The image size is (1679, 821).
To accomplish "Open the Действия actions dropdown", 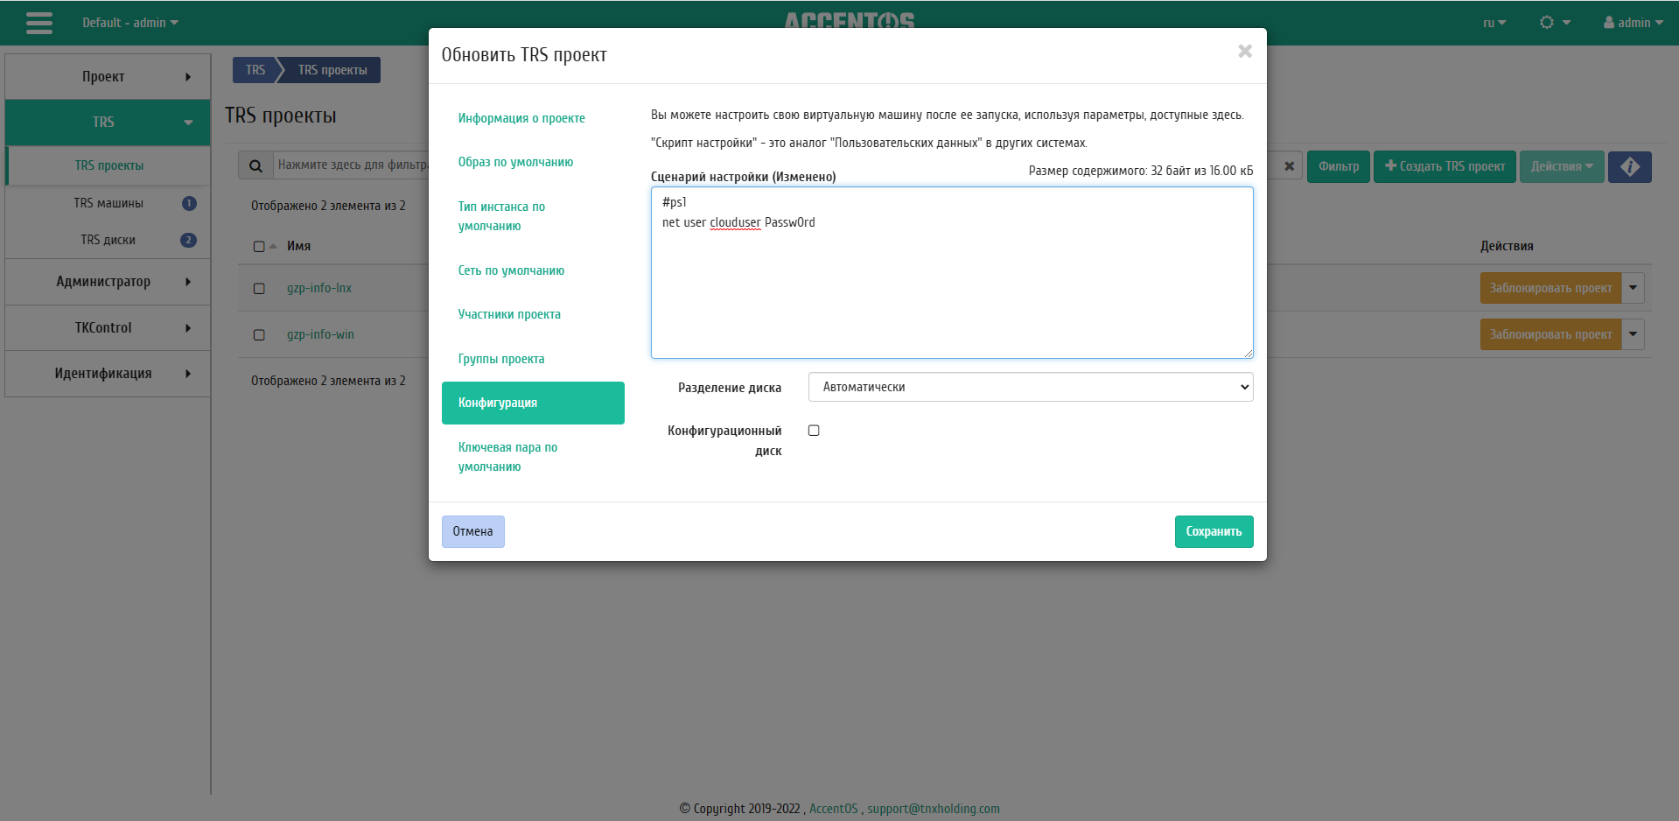I will pyautogui.click(x=1562, y=166).
